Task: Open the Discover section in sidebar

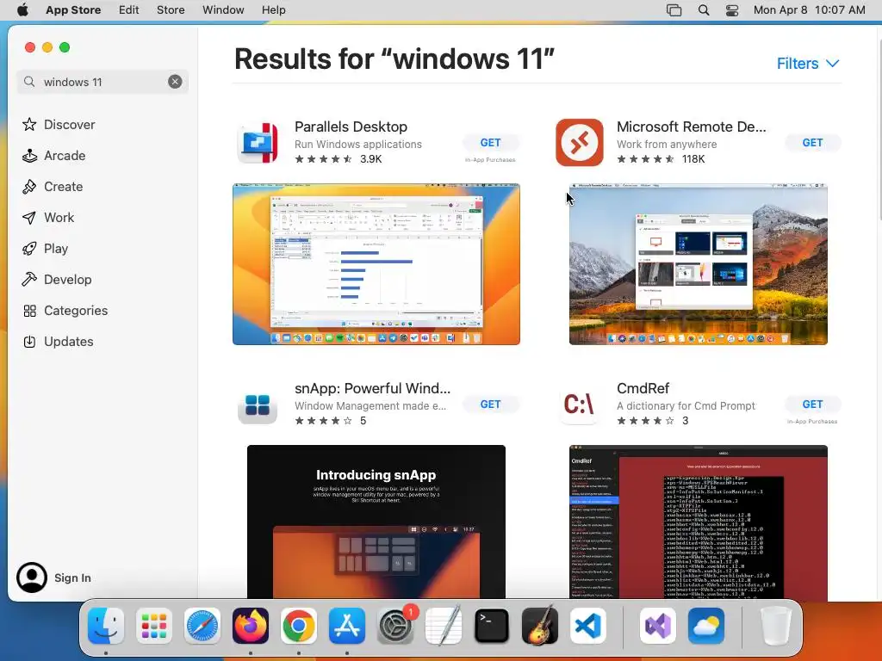Action: coord(59,124)
